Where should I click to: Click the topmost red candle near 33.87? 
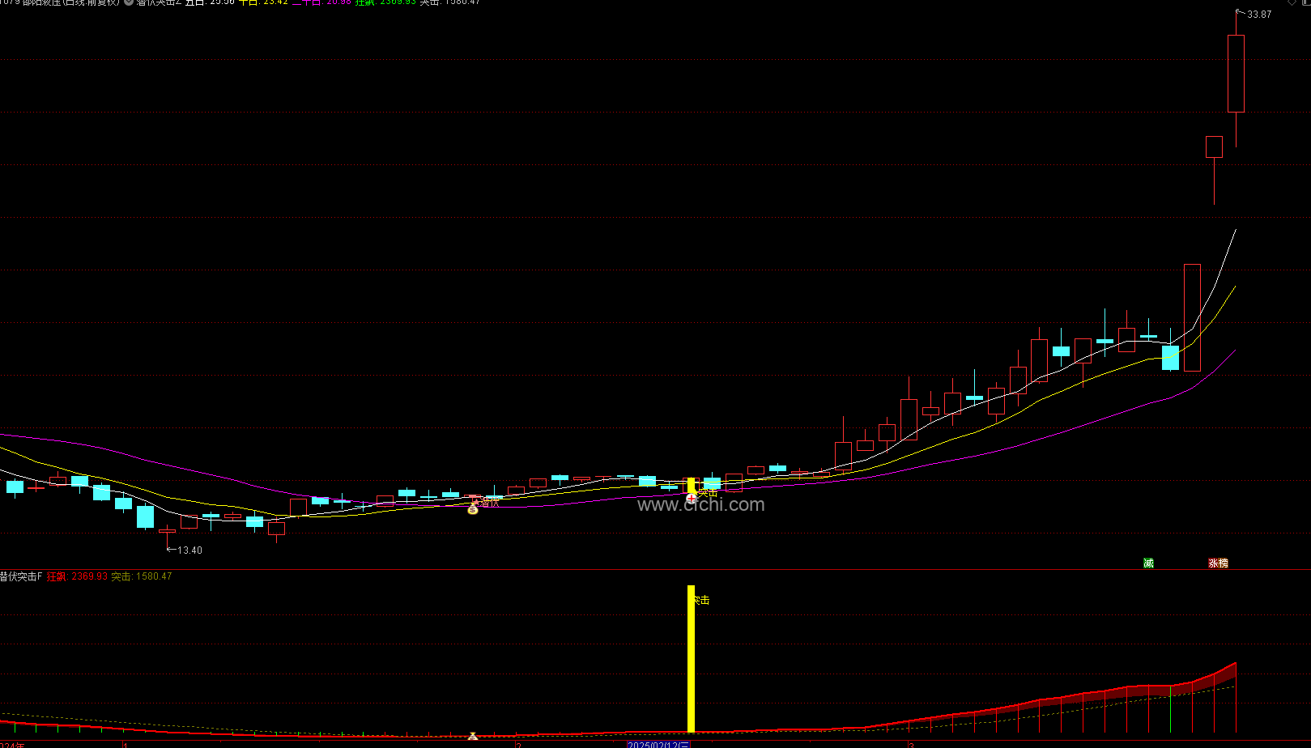(x=1236, y=73)
